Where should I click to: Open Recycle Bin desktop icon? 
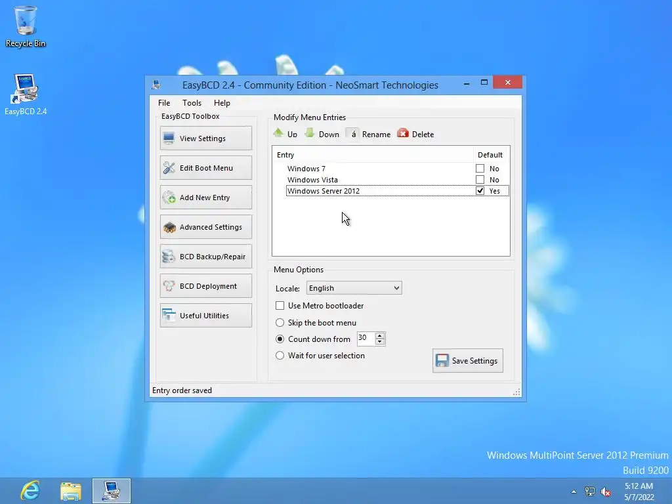tap(26, 26)
